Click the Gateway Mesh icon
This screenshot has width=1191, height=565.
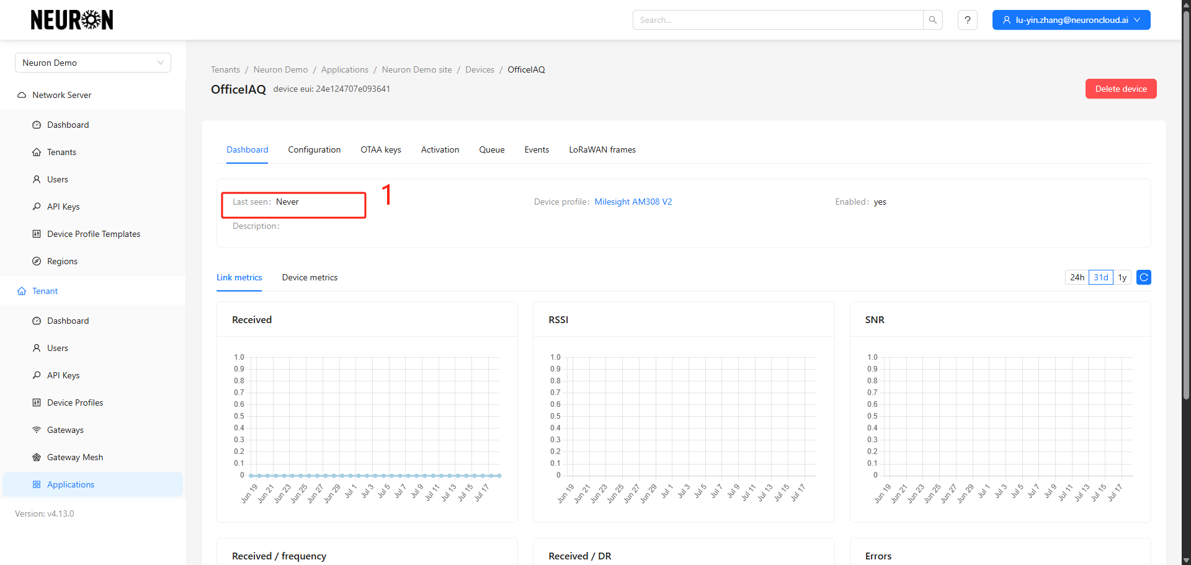(37, 457)
